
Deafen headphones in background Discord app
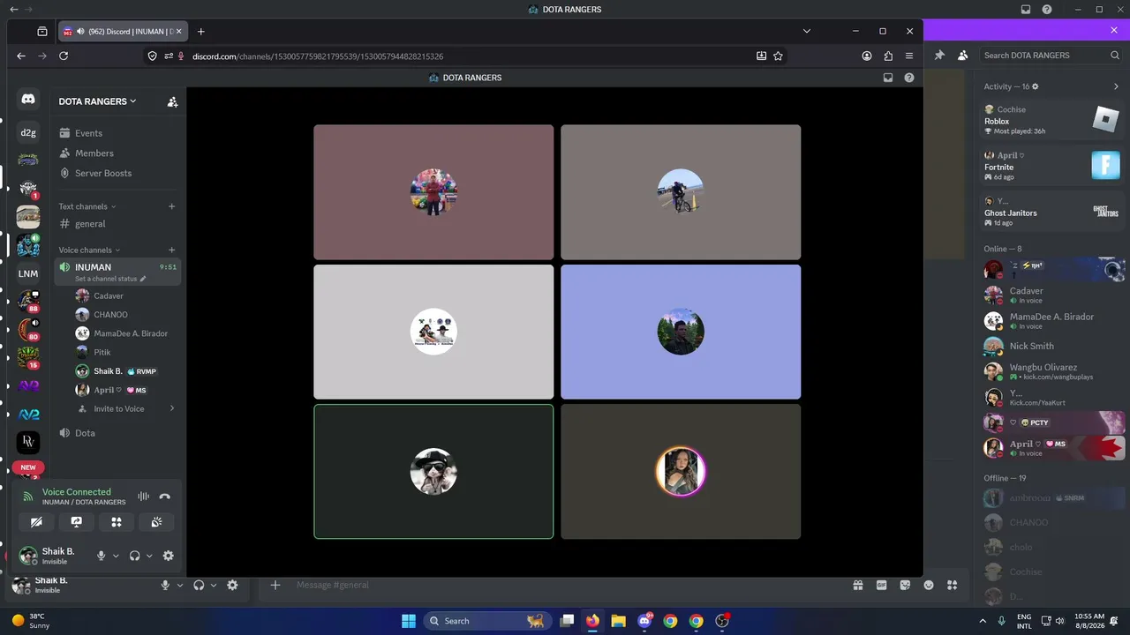tap(199, 585)
